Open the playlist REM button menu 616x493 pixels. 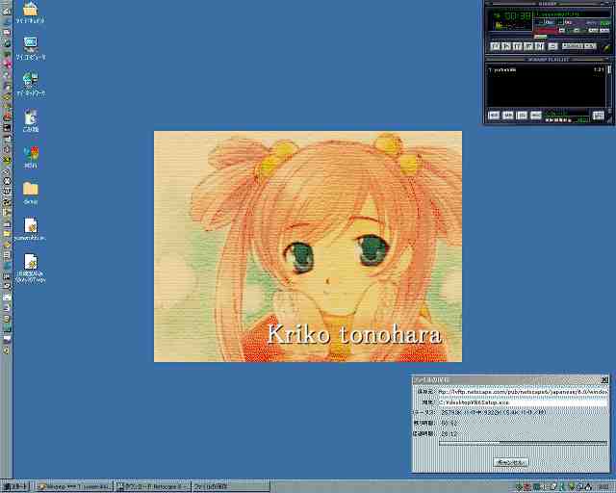(507, 116)
